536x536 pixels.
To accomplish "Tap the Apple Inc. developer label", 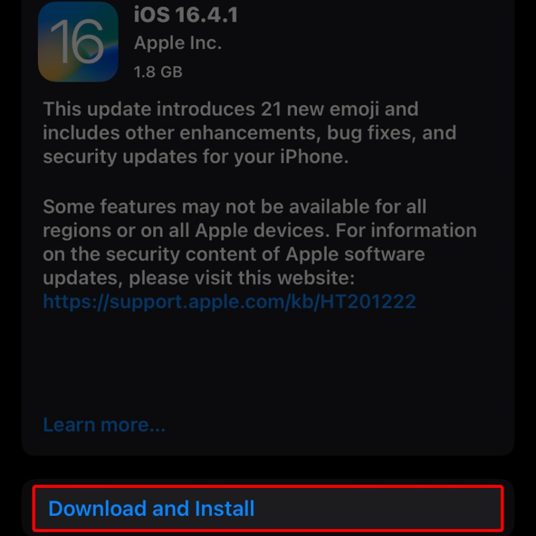I will pos(178,43).
